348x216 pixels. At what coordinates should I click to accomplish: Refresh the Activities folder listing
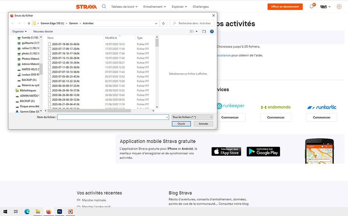point(163,23)
